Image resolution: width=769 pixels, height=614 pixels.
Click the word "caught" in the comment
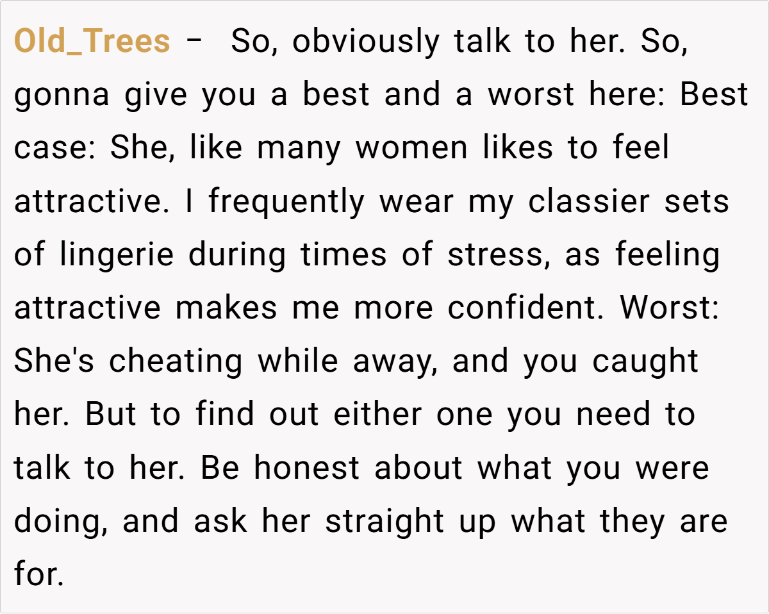645,361
